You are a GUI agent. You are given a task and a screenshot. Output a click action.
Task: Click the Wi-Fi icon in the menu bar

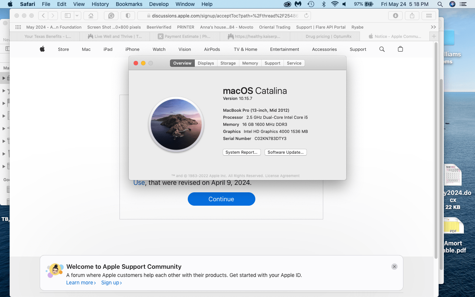coord(334,4)
